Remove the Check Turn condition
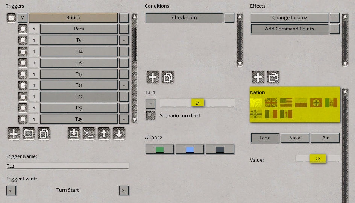Screen dimensions: 355x203 point(229,18)
